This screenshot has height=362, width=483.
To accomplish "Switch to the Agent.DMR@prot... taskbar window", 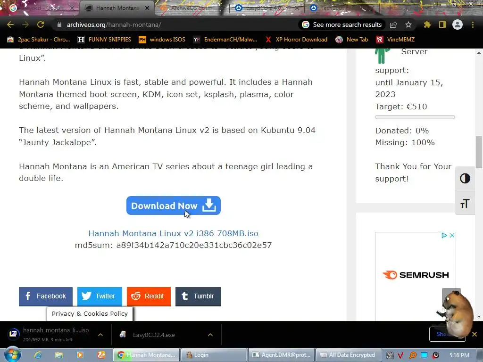I will [x=281, y=355].
